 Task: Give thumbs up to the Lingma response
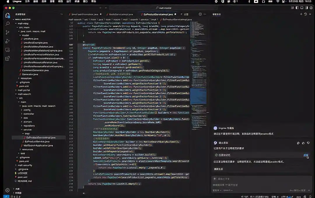303,143
